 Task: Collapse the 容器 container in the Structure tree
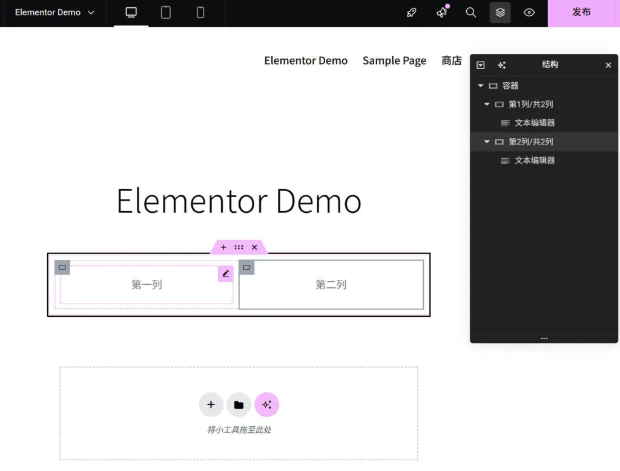pos(479,85)
